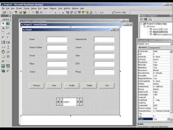Select the CheckBox tool in the toolbox

(x=3, y=38)
